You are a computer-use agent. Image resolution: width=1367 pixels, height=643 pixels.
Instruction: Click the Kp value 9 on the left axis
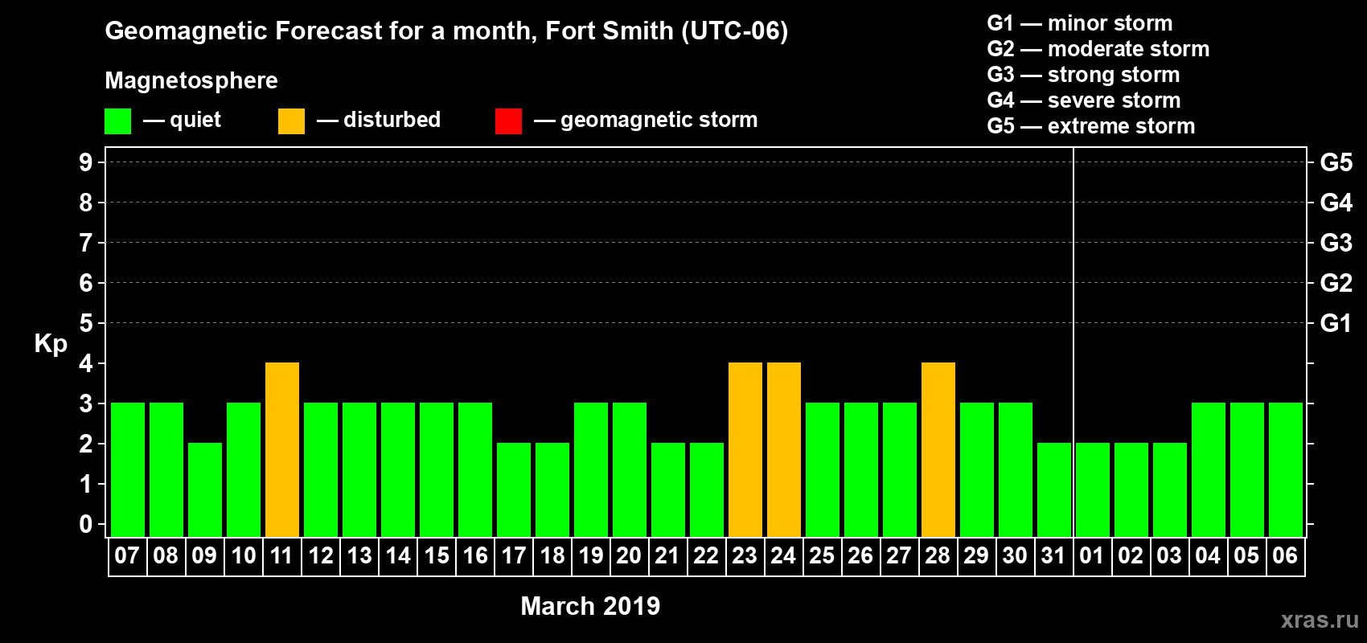click(x=86, y=162)
